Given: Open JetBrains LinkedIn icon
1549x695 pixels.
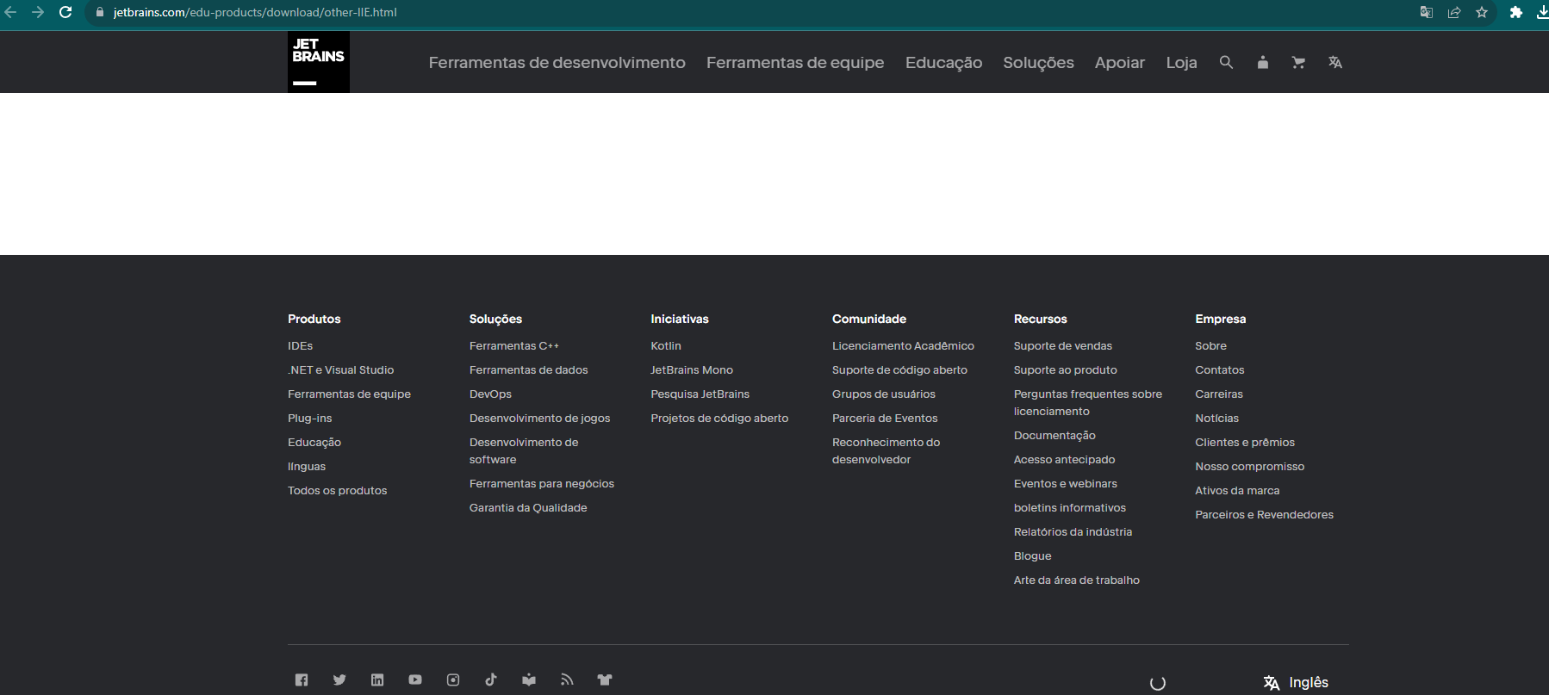Looking at the screenshot, I should (x=377, y=679).
